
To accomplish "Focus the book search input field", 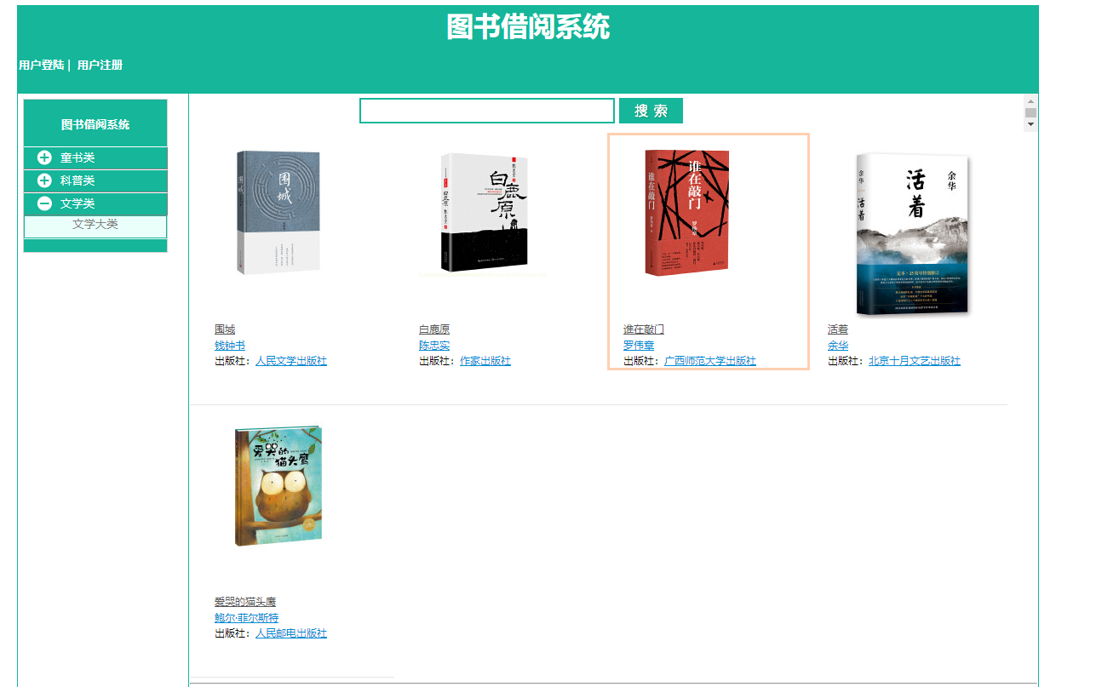I will [487, 111].
